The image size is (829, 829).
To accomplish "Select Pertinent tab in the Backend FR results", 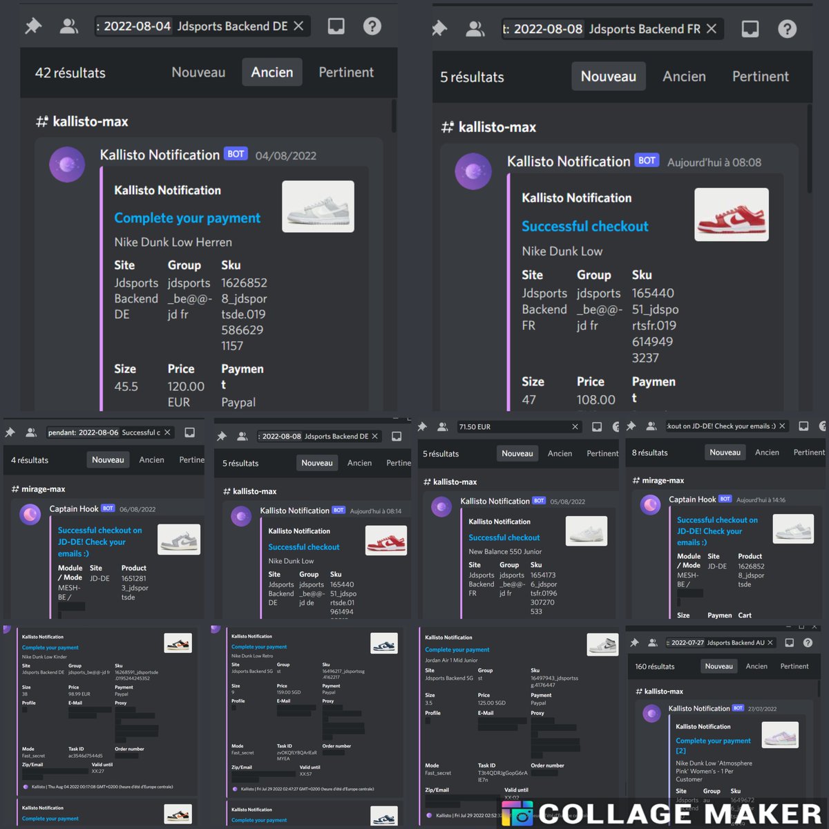I will point(761,76).
